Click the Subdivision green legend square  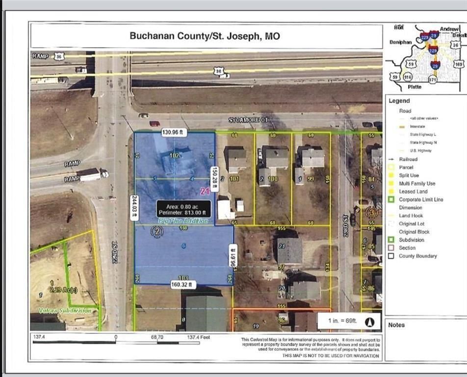[391, 240]
